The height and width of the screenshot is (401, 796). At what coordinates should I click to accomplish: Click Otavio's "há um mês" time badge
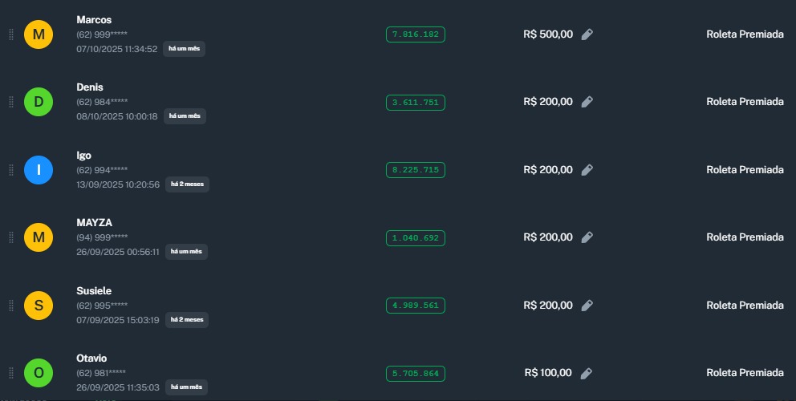click(x=186, y=387)
